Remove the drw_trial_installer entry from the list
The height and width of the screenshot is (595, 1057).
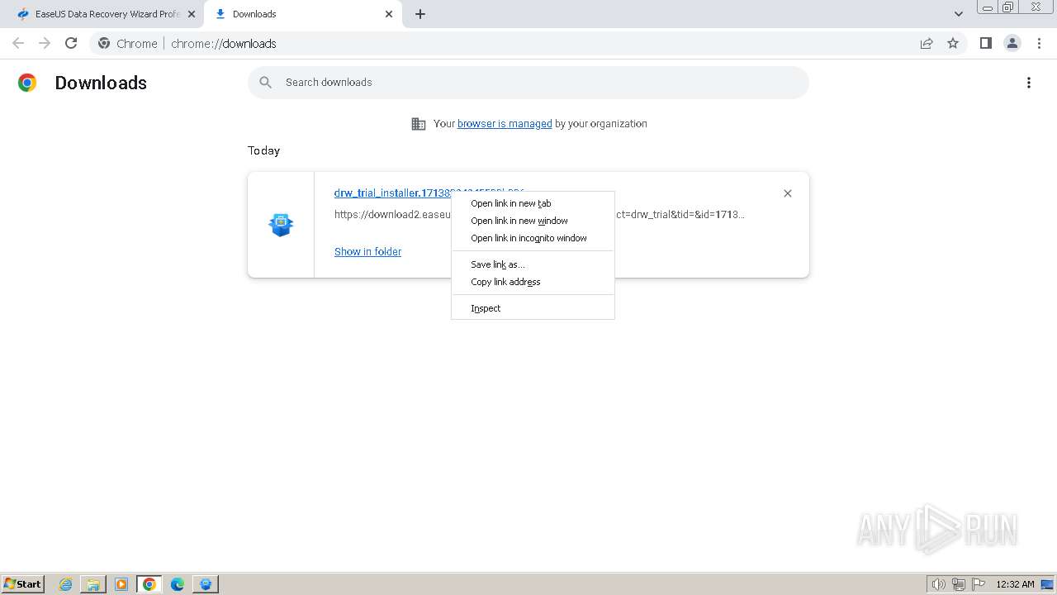click(788, 193)
